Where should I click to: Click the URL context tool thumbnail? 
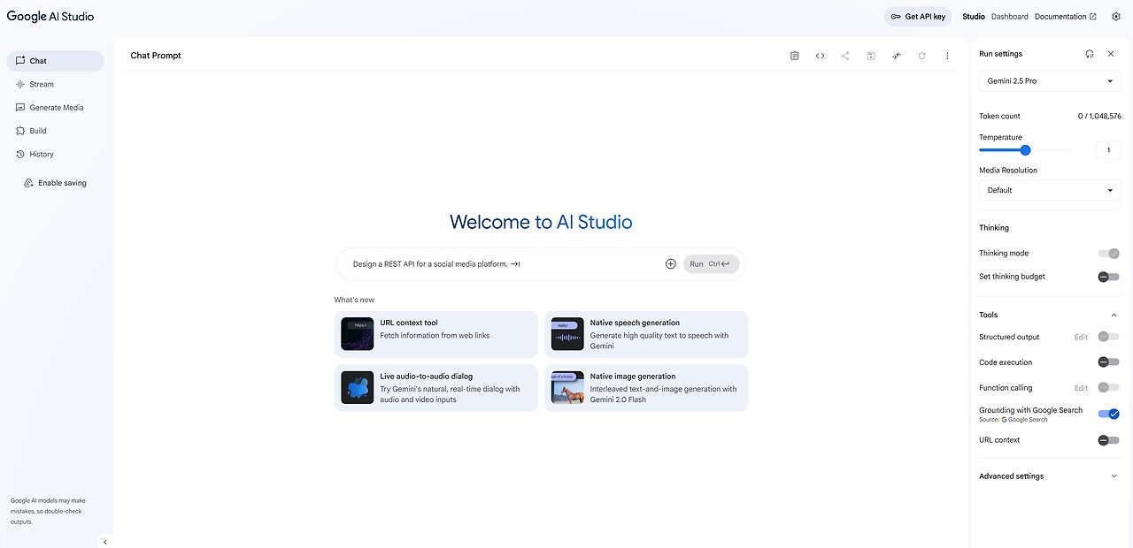click(358, 334)
